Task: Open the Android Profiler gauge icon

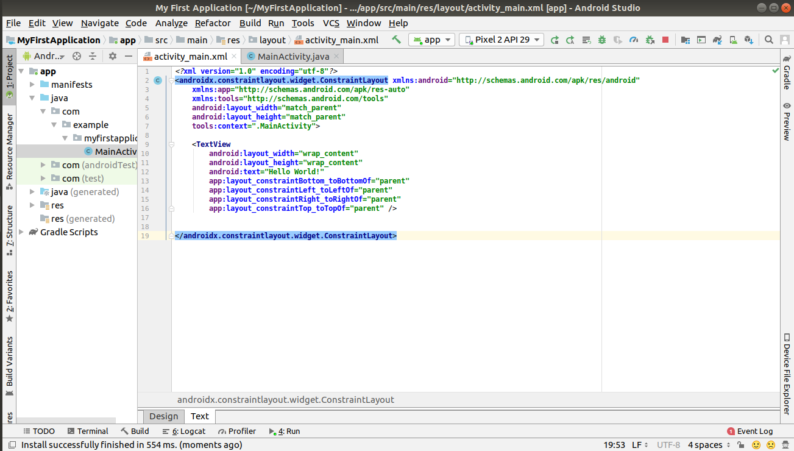Action: click(x=634, y=40)
